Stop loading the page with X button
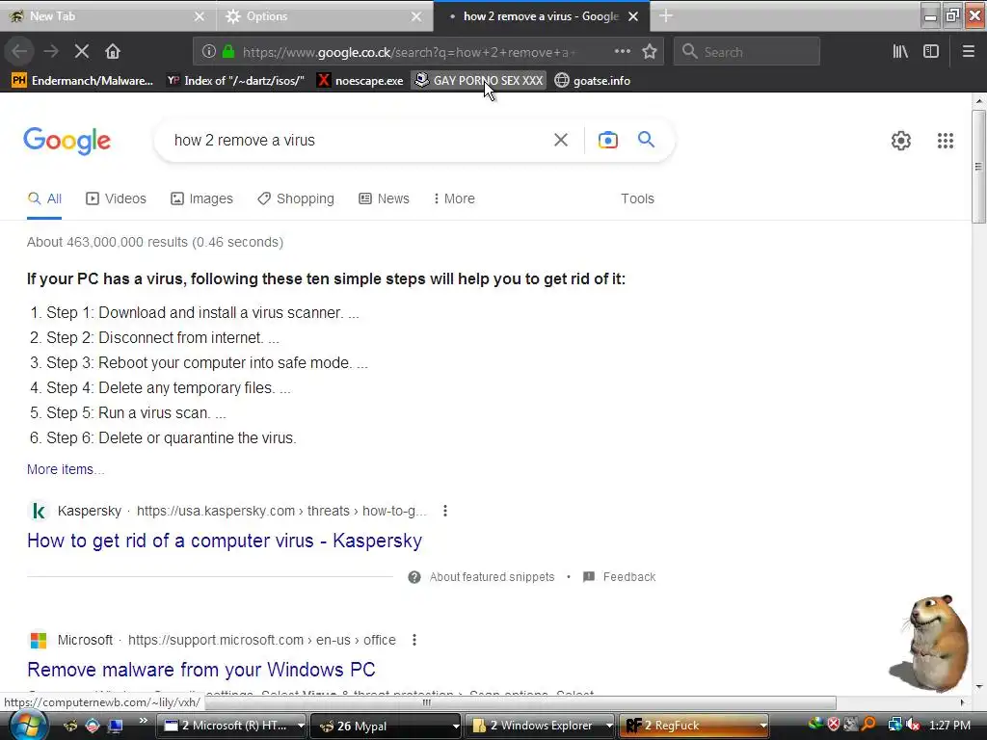The height and width of the screenshot is (740, 987). (82, 52)
